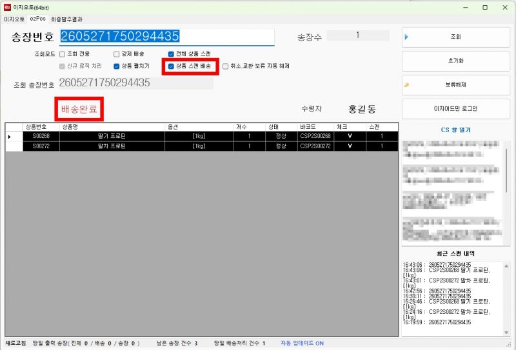Viewport: 516px width, 350px height.
Task: Click the V check mark in S00272 row
Action: (x=350, y=146)
